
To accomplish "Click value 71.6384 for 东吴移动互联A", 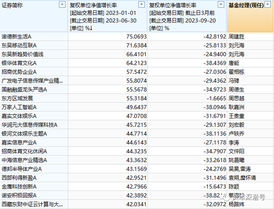I will (x=137, y=46).
